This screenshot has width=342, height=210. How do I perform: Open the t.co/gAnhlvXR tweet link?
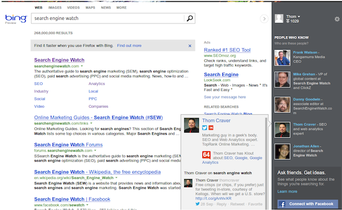(213, 199)
